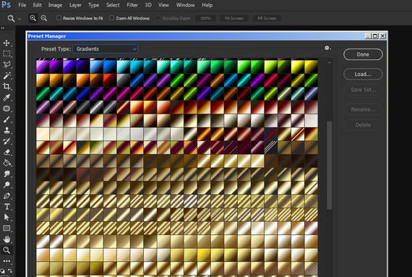Click the Delete button
The height and width of the screenshot is (277, 412).
pyautogui.click(x=363, y=125)
